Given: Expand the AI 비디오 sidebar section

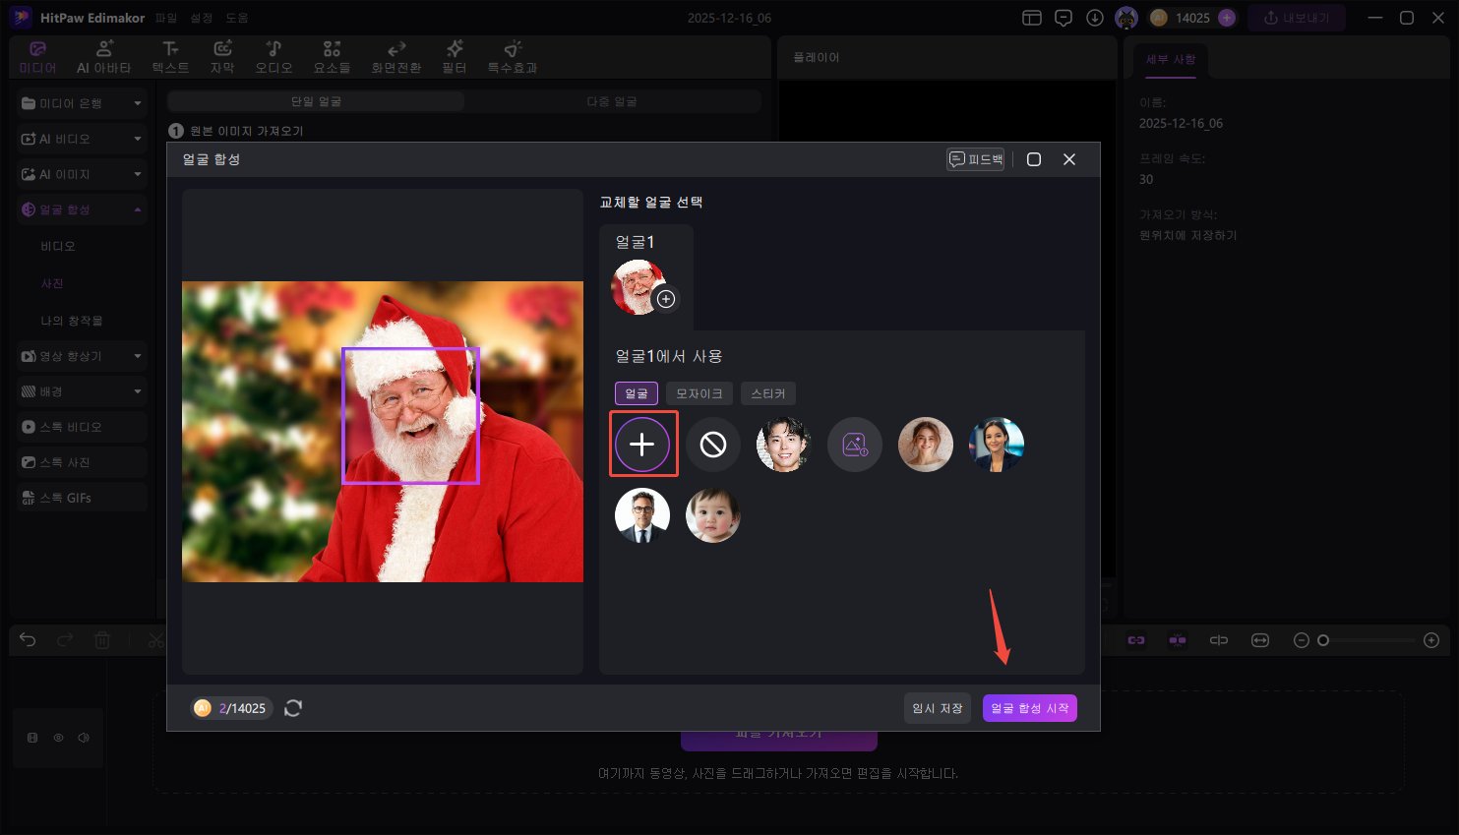Looking at the screenshot, I should [x=81, y=139].
